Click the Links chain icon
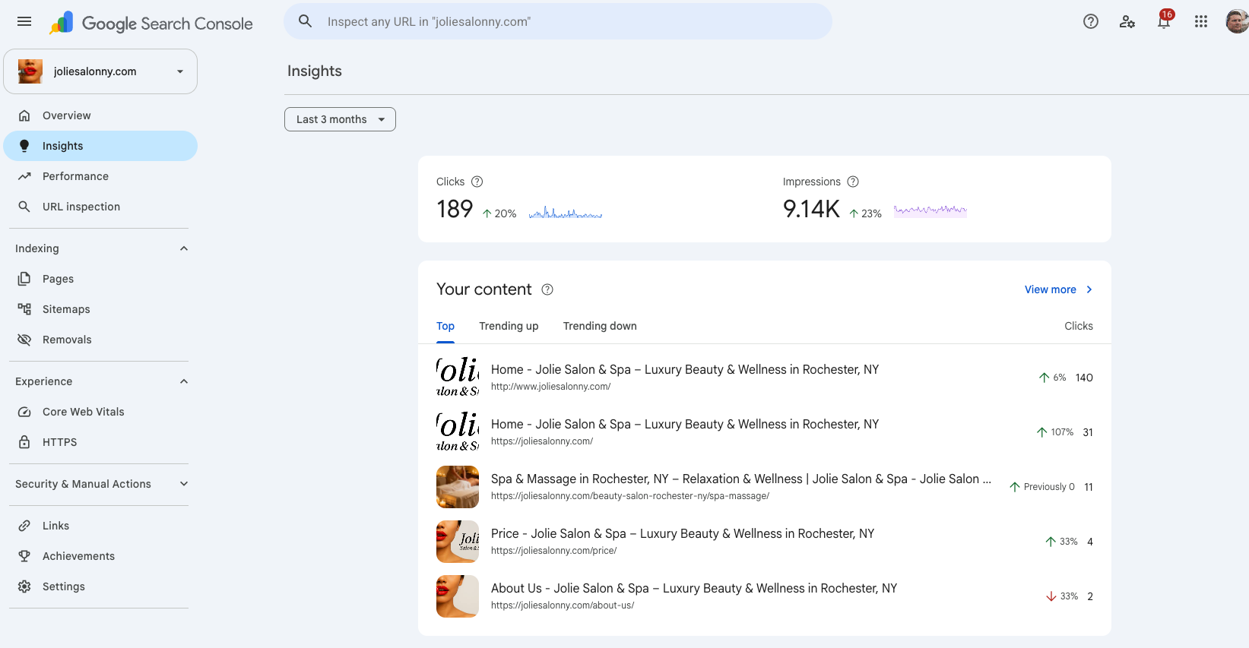 click(24, 526)
